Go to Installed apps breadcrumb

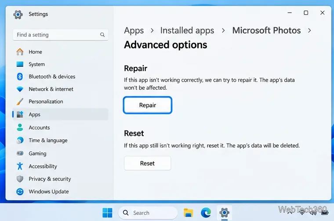tap(187, 30)
